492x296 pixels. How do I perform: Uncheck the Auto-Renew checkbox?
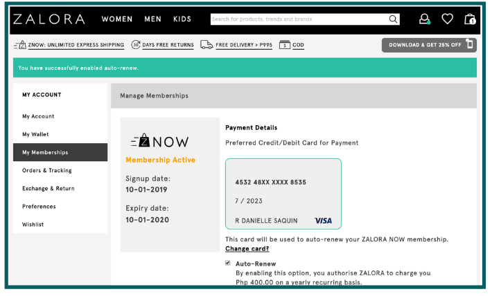point(228,263)
